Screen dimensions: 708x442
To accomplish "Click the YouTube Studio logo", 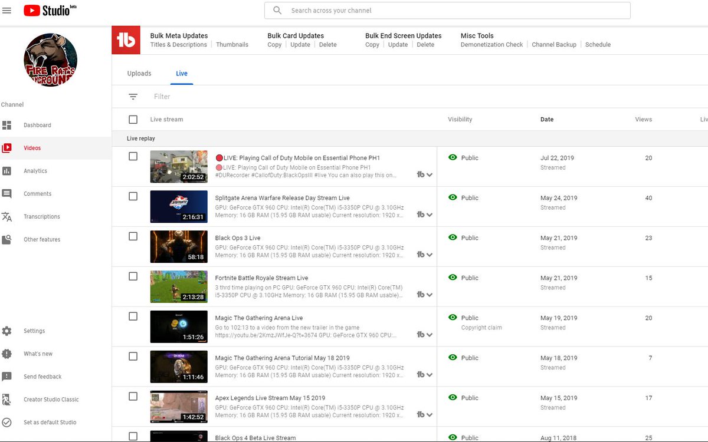I will tap(51, 10).
